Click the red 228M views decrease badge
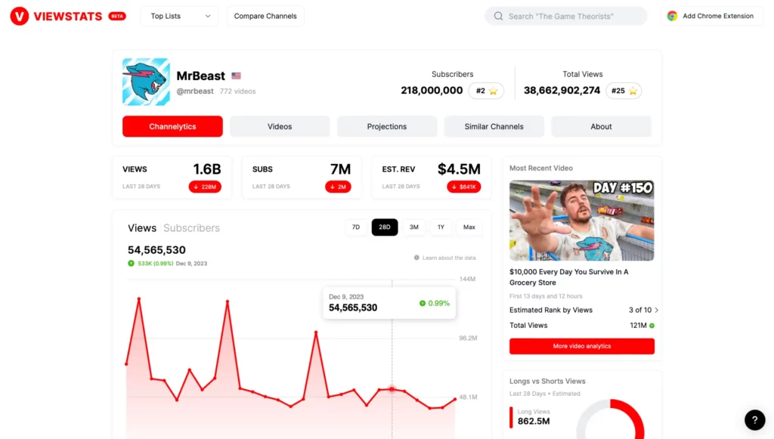774x439 pixels. [x=205, y=187]
